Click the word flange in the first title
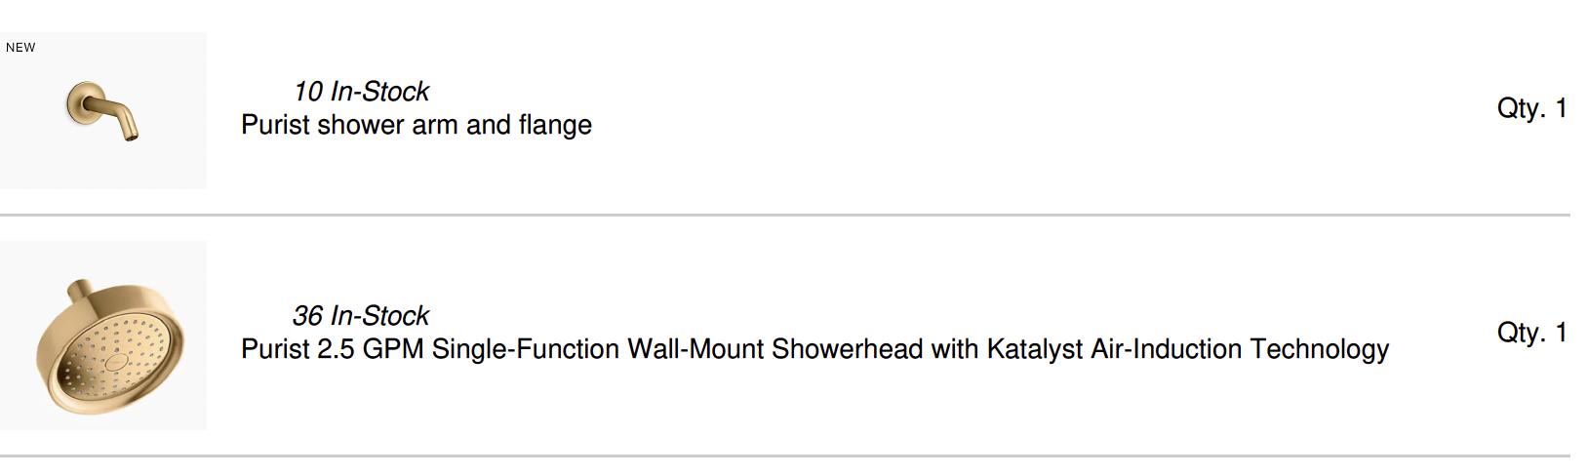Viewport: 1588px width, 475px height. [x=554, y=125]
